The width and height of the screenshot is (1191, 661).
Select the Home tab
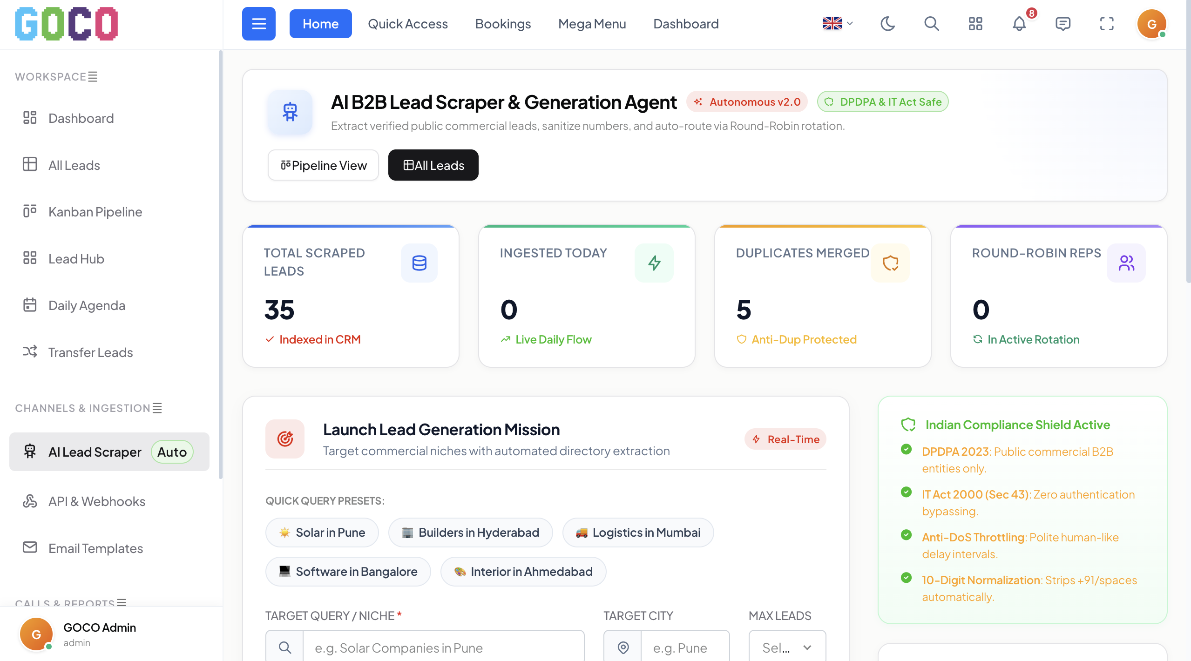pyautogui.click(x=320, y=24)
